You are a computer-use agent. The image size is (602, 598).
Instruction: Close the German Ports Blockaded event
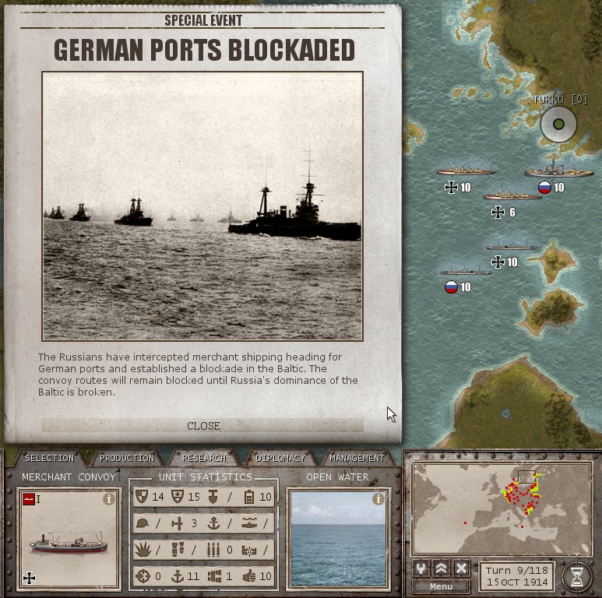pyautogui.click(x=202, y=426)
